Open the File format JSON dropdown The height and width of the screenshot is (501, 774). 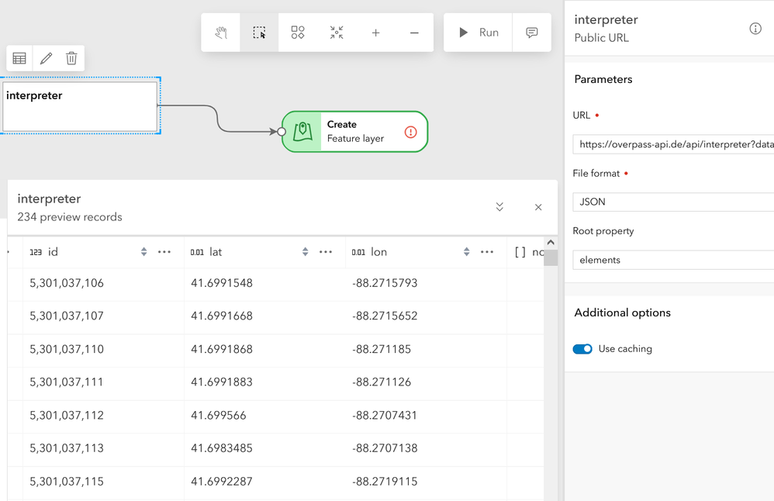(x=672, y=202)
